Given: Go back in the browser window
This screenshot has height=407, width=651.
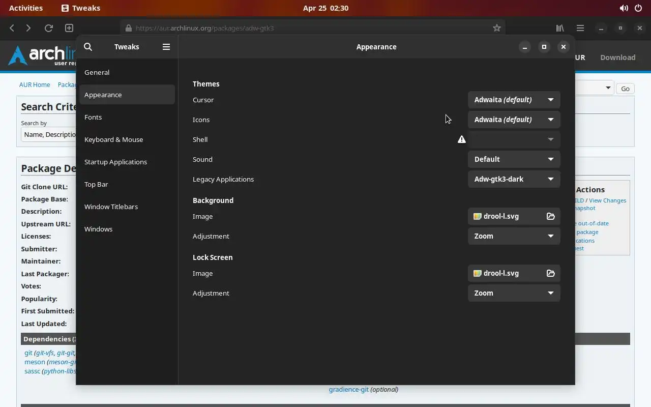Looking at the screenshot, I should [x=12, y=28].
